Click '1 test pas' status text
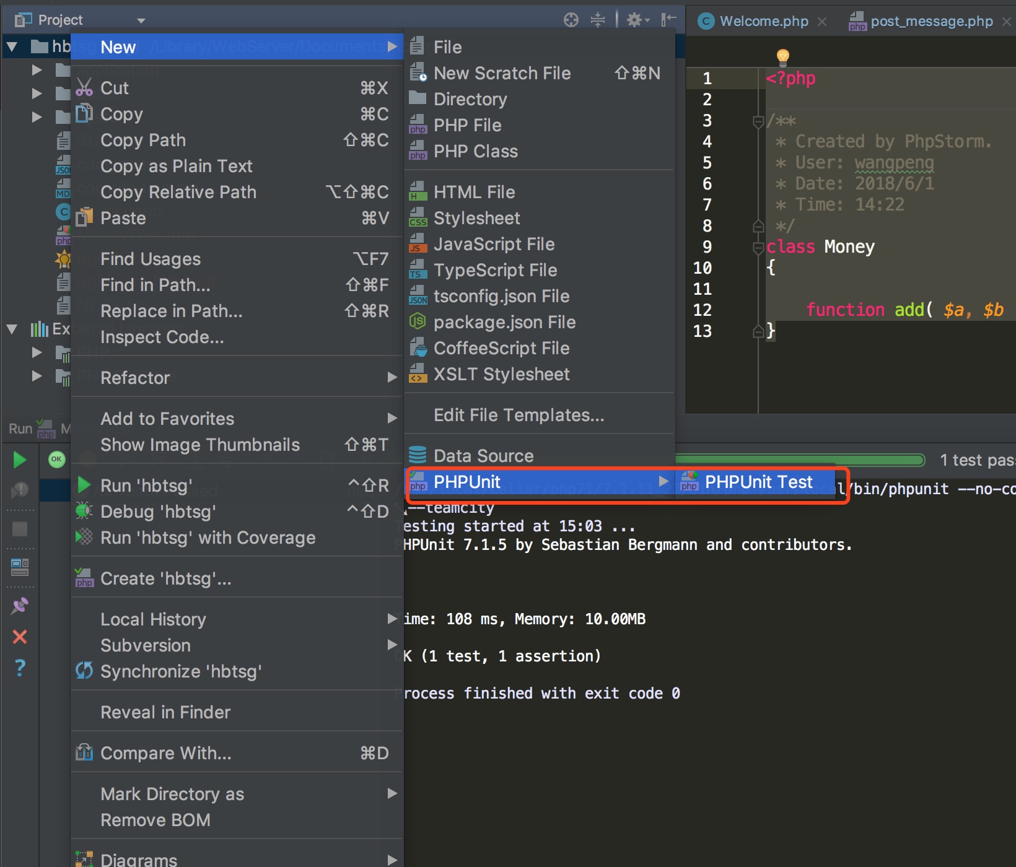The image size is (1016, 867). (x=977, y=460)
